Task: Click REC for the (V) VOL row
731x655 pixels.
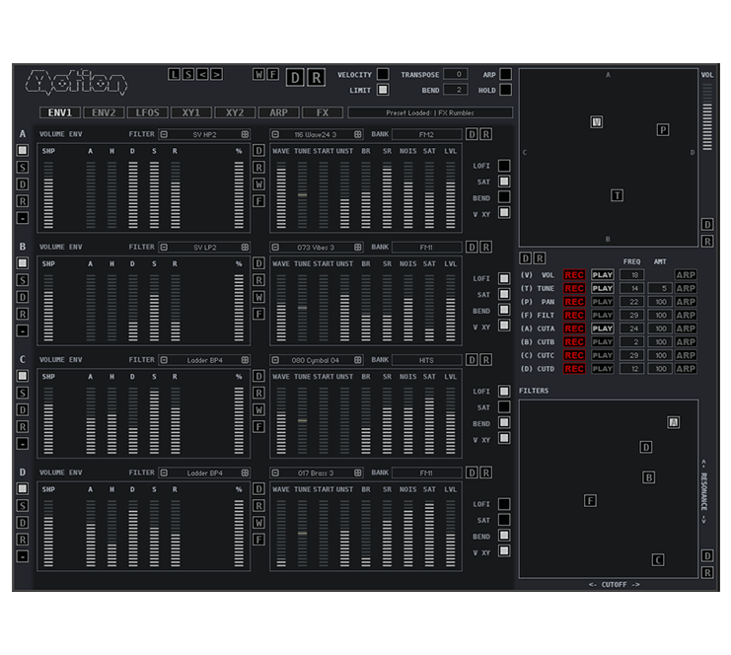Action: click(574, 275)
